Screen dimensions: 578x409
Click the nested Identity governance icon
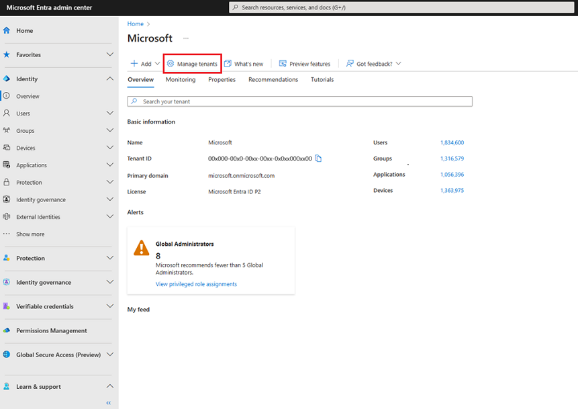coord(7,199)
